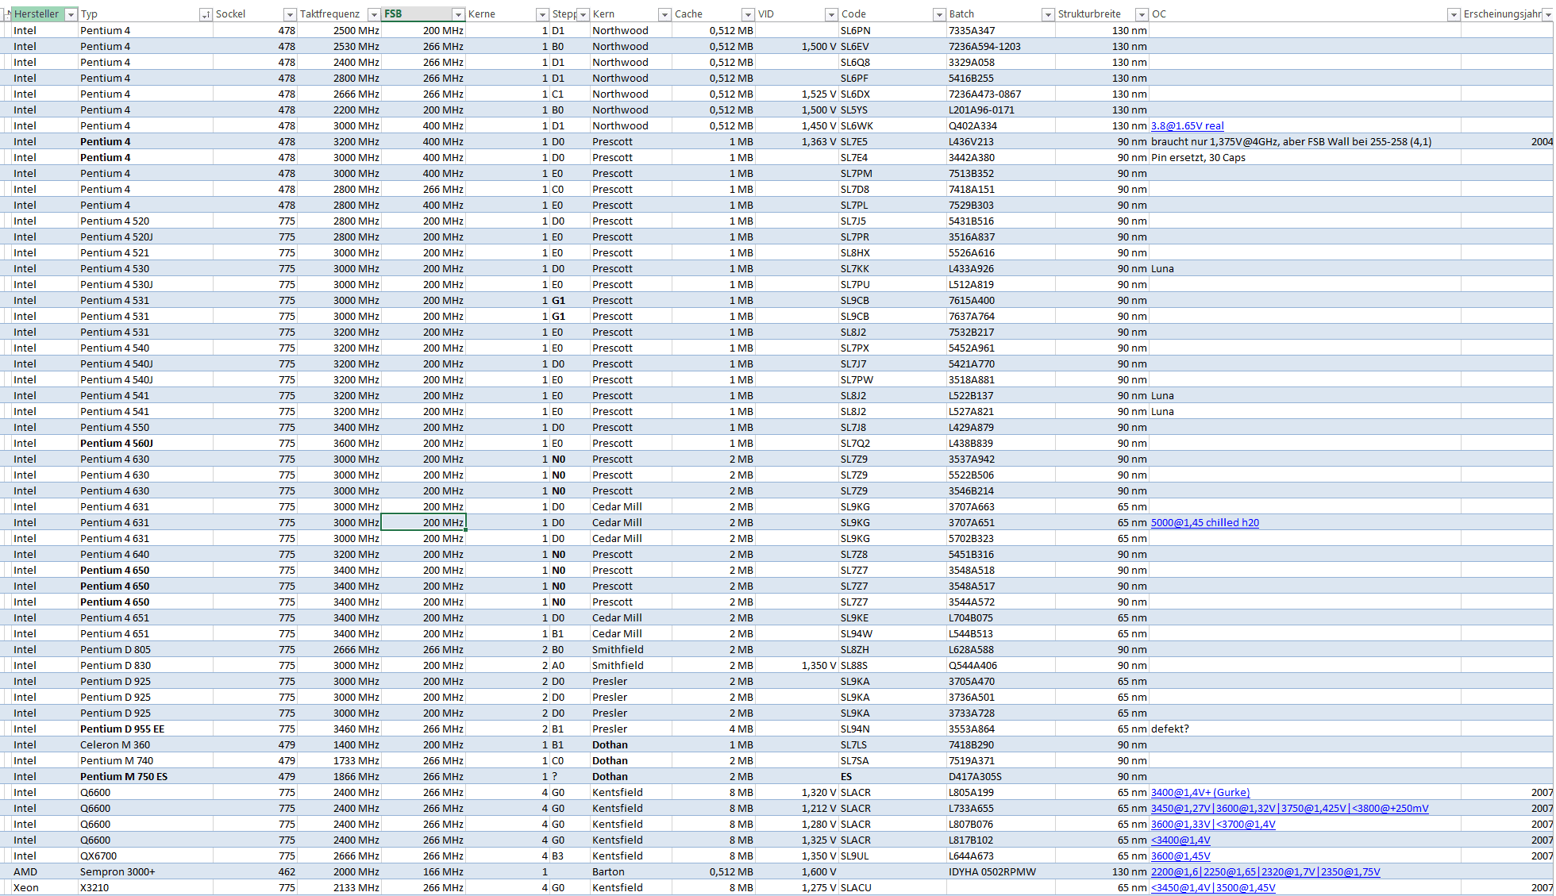Click the 'Pentium D 955 EE' cell

point(122,729)
